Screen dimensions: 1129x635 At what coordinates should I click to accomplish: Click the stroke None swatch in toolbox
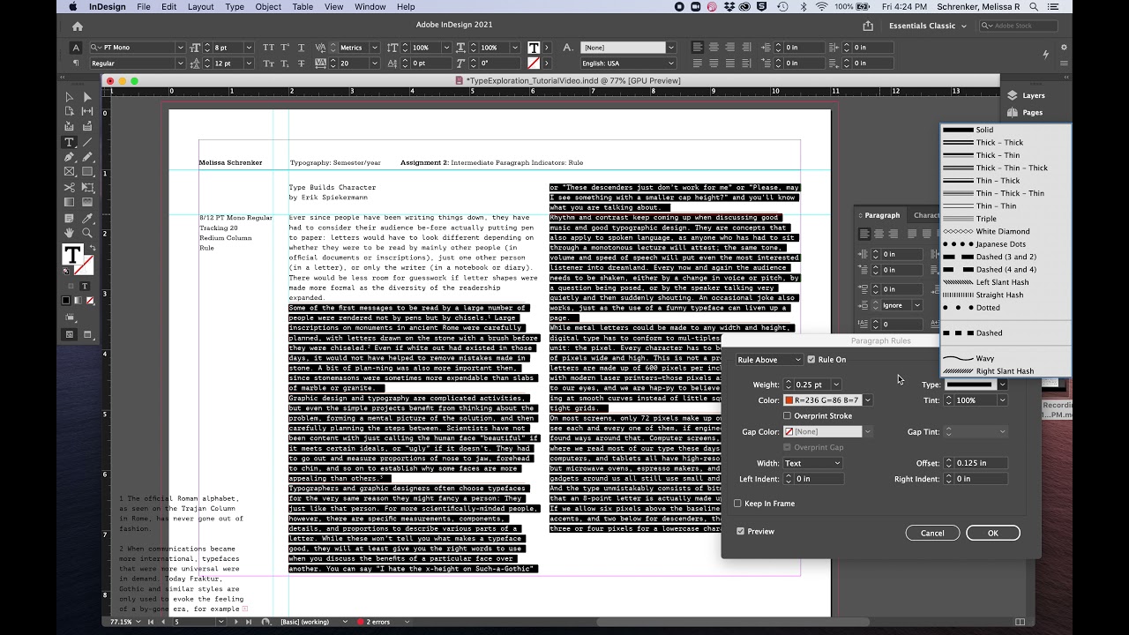click(x=85, y=265)
